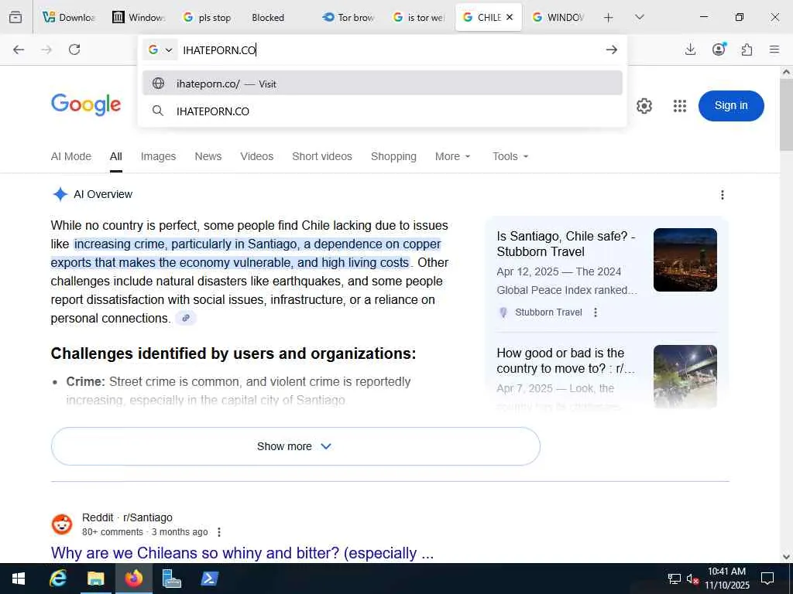Click the Reddit favicon in search result
The width and height of the screenshot is (793, 594).
click(62, 524)
